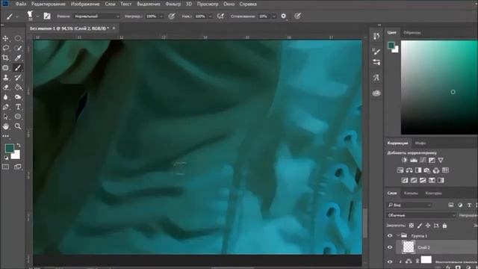This screenshot has width=478, height=269.
Task: Toggle lock image pixels brush icon
Action: 420,226
